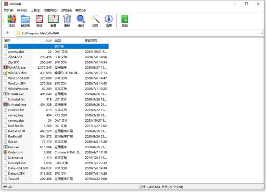Sort by the Type (类型) column header

[x=68, y=40]
